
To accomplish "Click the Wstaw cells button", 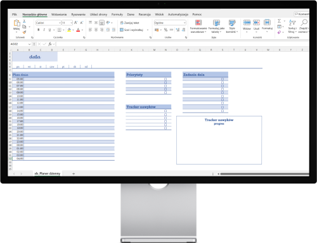I will 247,26.
